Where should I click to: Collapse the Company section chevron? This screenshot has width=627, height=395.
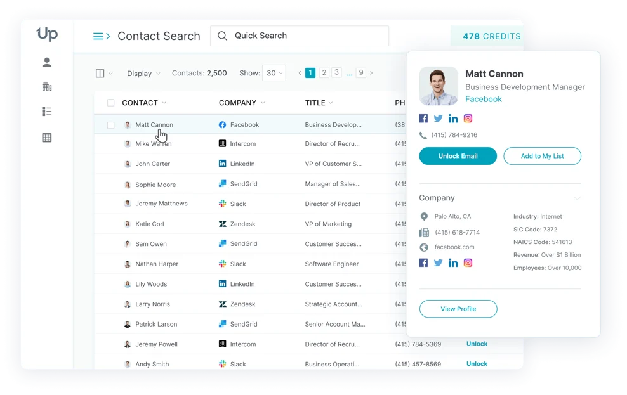pyautogui.click(x=577, y=198)
